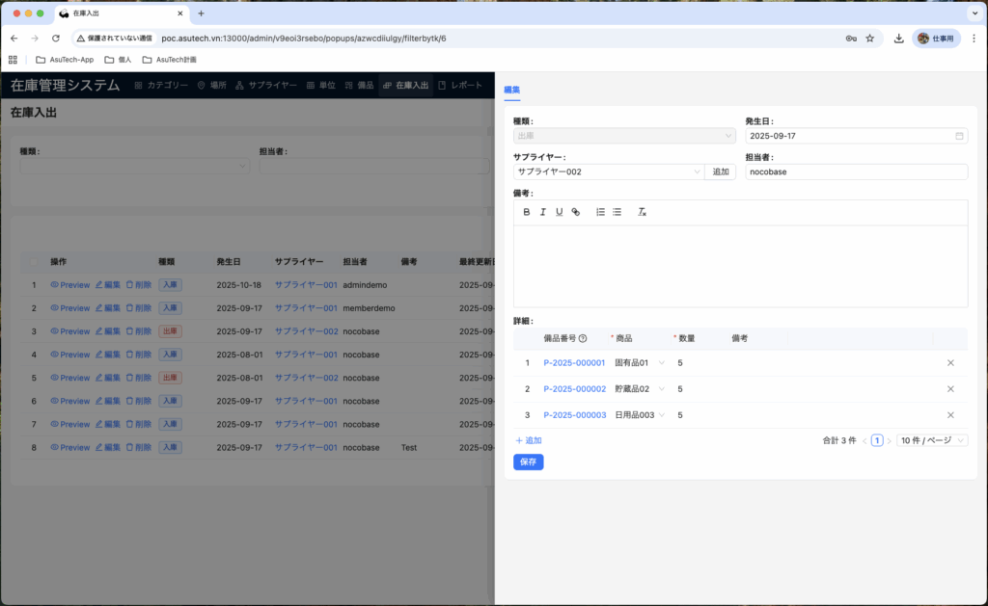
Task: Clear text formatting in 備考 editor
Action: coord(642,212)
